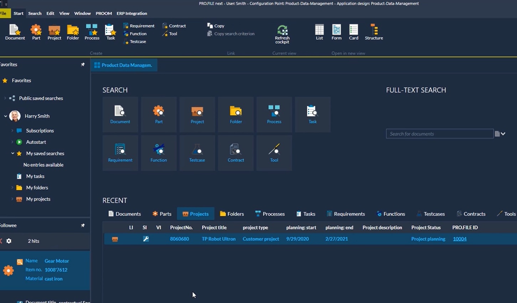The height and width of the screenshot is (303, 517).
Task: Click the Followee settings gear icon
Action: (x=9, y=241)
